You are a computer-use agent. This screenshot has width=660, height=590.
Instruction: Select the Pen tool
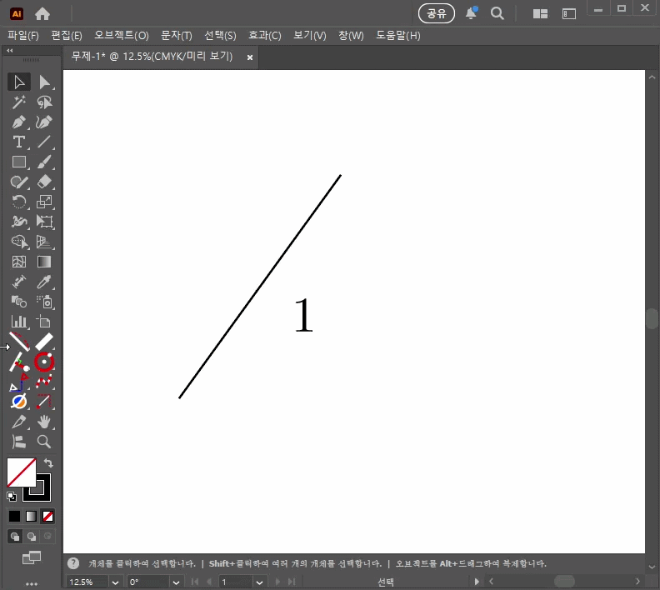click(x=19, y=122)
